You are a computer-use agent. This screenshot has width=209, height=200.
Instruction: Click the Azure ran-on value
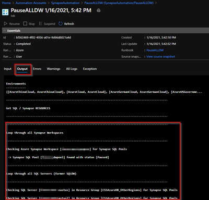point(20,50)
